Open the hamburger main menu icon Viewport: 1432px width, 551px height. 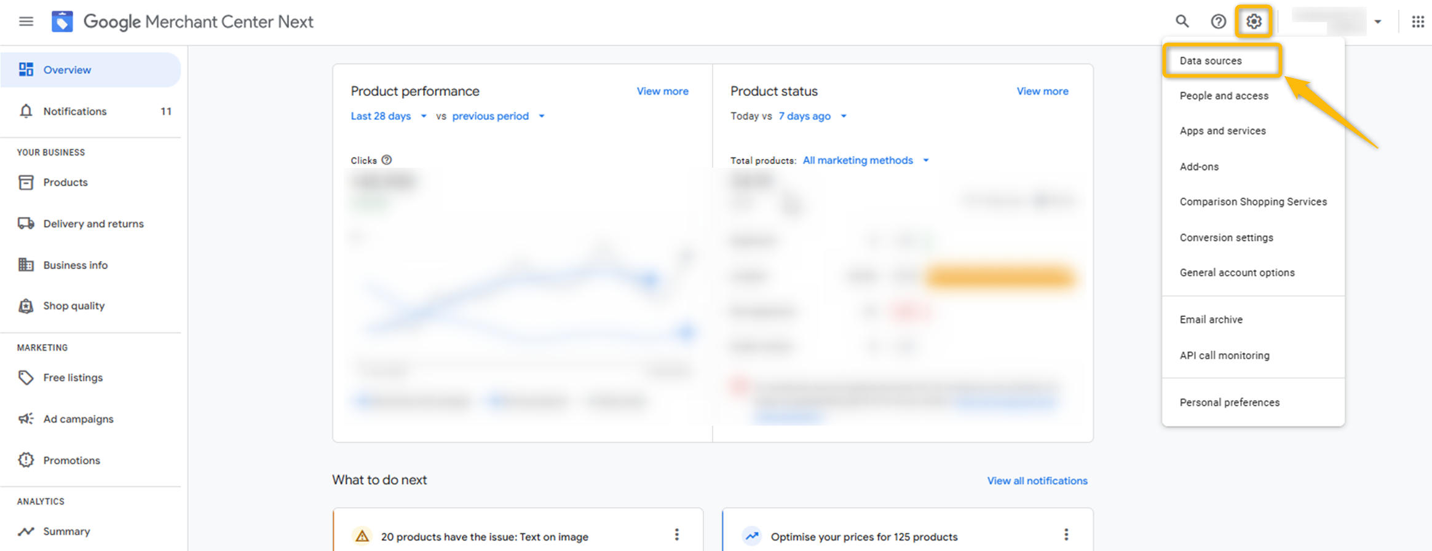click(x=26, y=21)
